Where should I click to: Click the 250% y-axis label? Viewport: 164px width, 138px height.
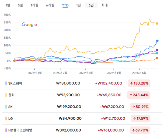click(x=7, y=23)
